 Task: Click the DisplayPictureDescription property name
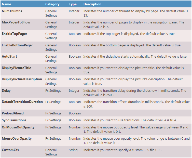click(22, 79)
